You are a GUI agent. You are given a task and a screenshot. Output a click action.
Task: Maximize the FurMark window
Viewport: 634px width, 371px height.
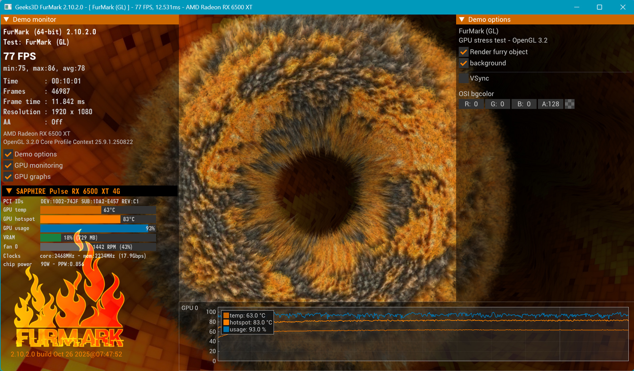(600, 7)
